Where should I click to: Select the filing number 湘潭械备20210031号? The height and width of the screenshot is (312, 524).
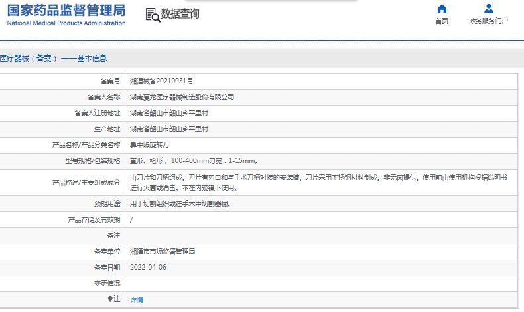(x=161, y=81)
